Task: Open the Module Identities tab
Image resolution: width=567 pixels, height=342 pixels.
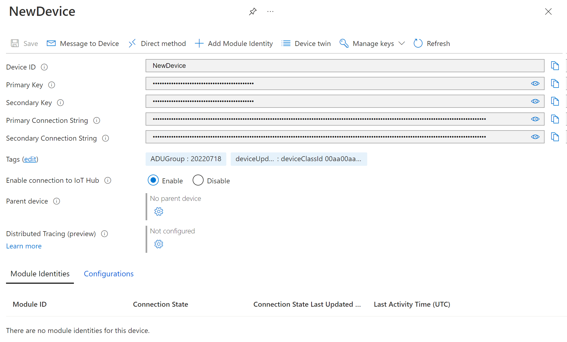Action: click(40, 274)
